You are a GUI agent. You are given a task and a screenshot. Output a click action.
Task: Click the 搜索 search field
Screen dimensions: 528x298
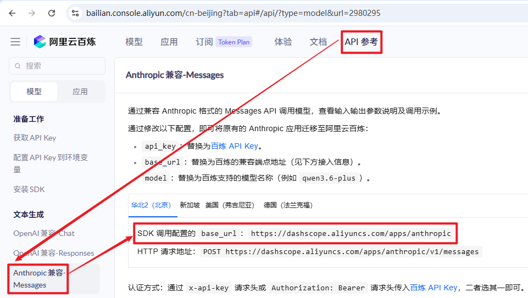57,66
